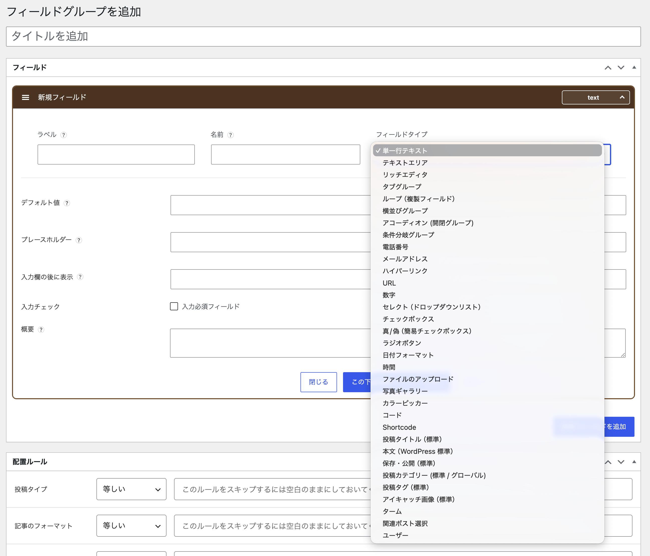Image resolution: width=650 pixels, height=556 pixels.
Task: Click the 概要 textarea
Action: 270,343
